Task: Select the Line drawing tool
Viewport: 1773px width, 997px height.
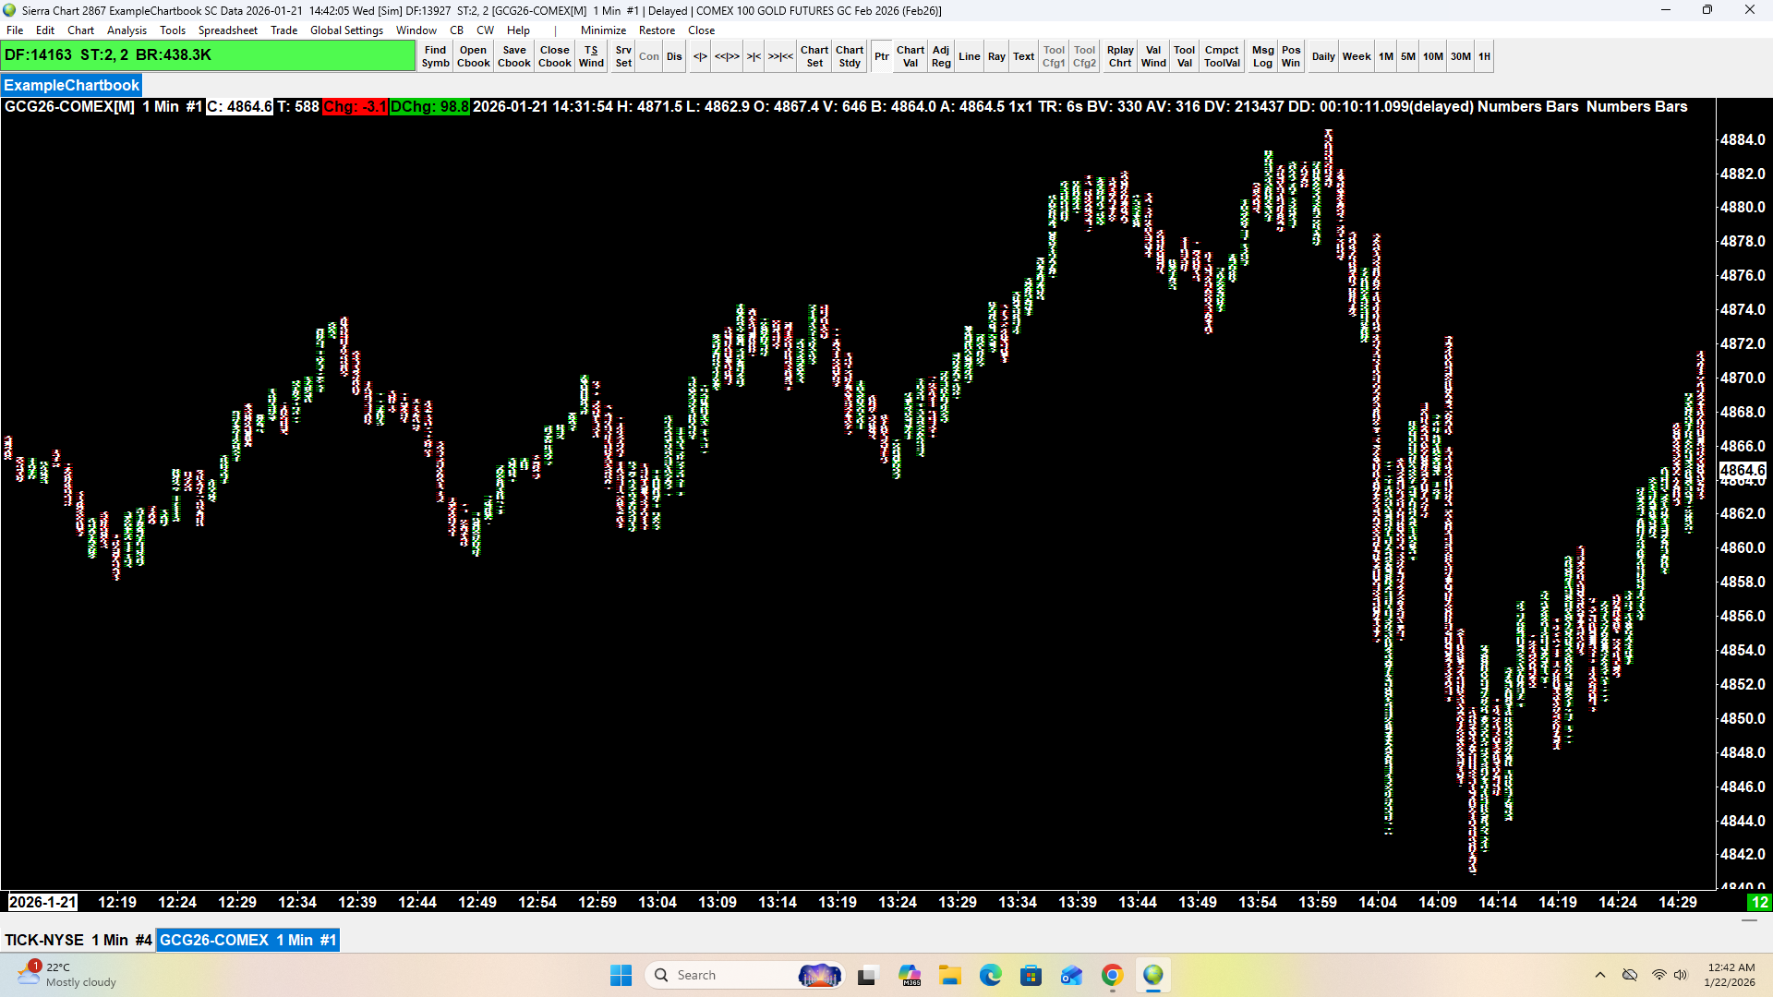Action: click(969, 56)
